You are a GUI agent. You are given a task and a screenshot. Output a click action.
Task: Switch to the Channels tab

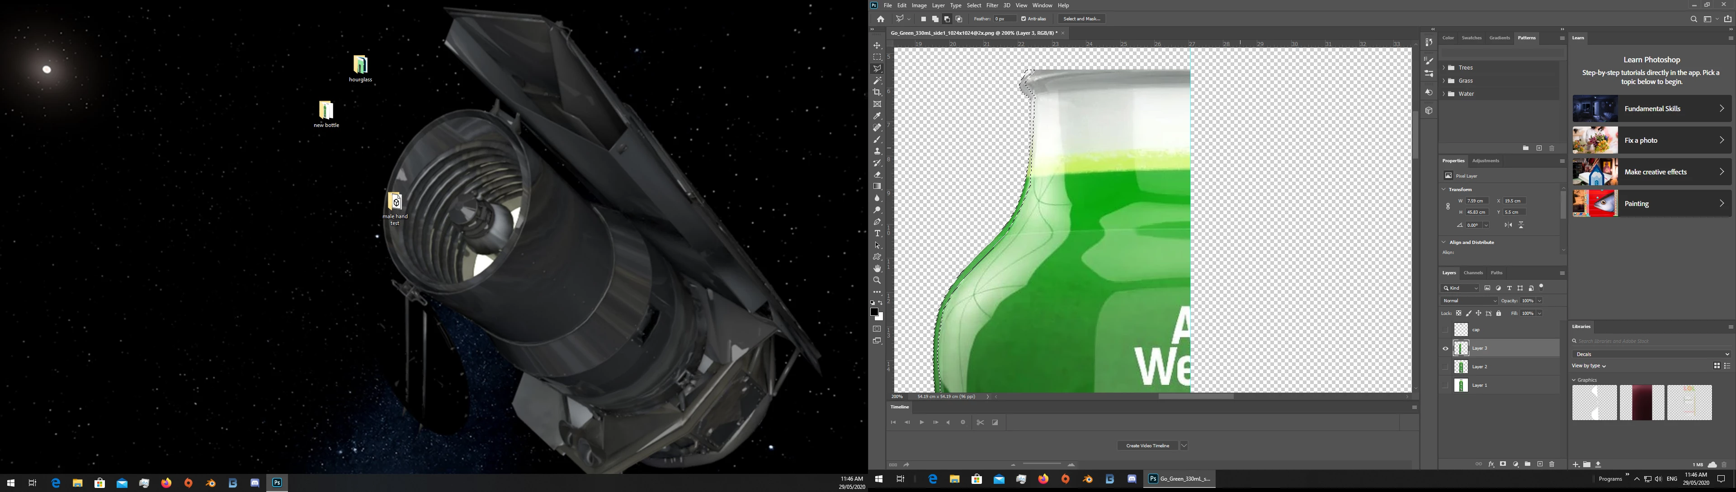[x=1473, y=273]
